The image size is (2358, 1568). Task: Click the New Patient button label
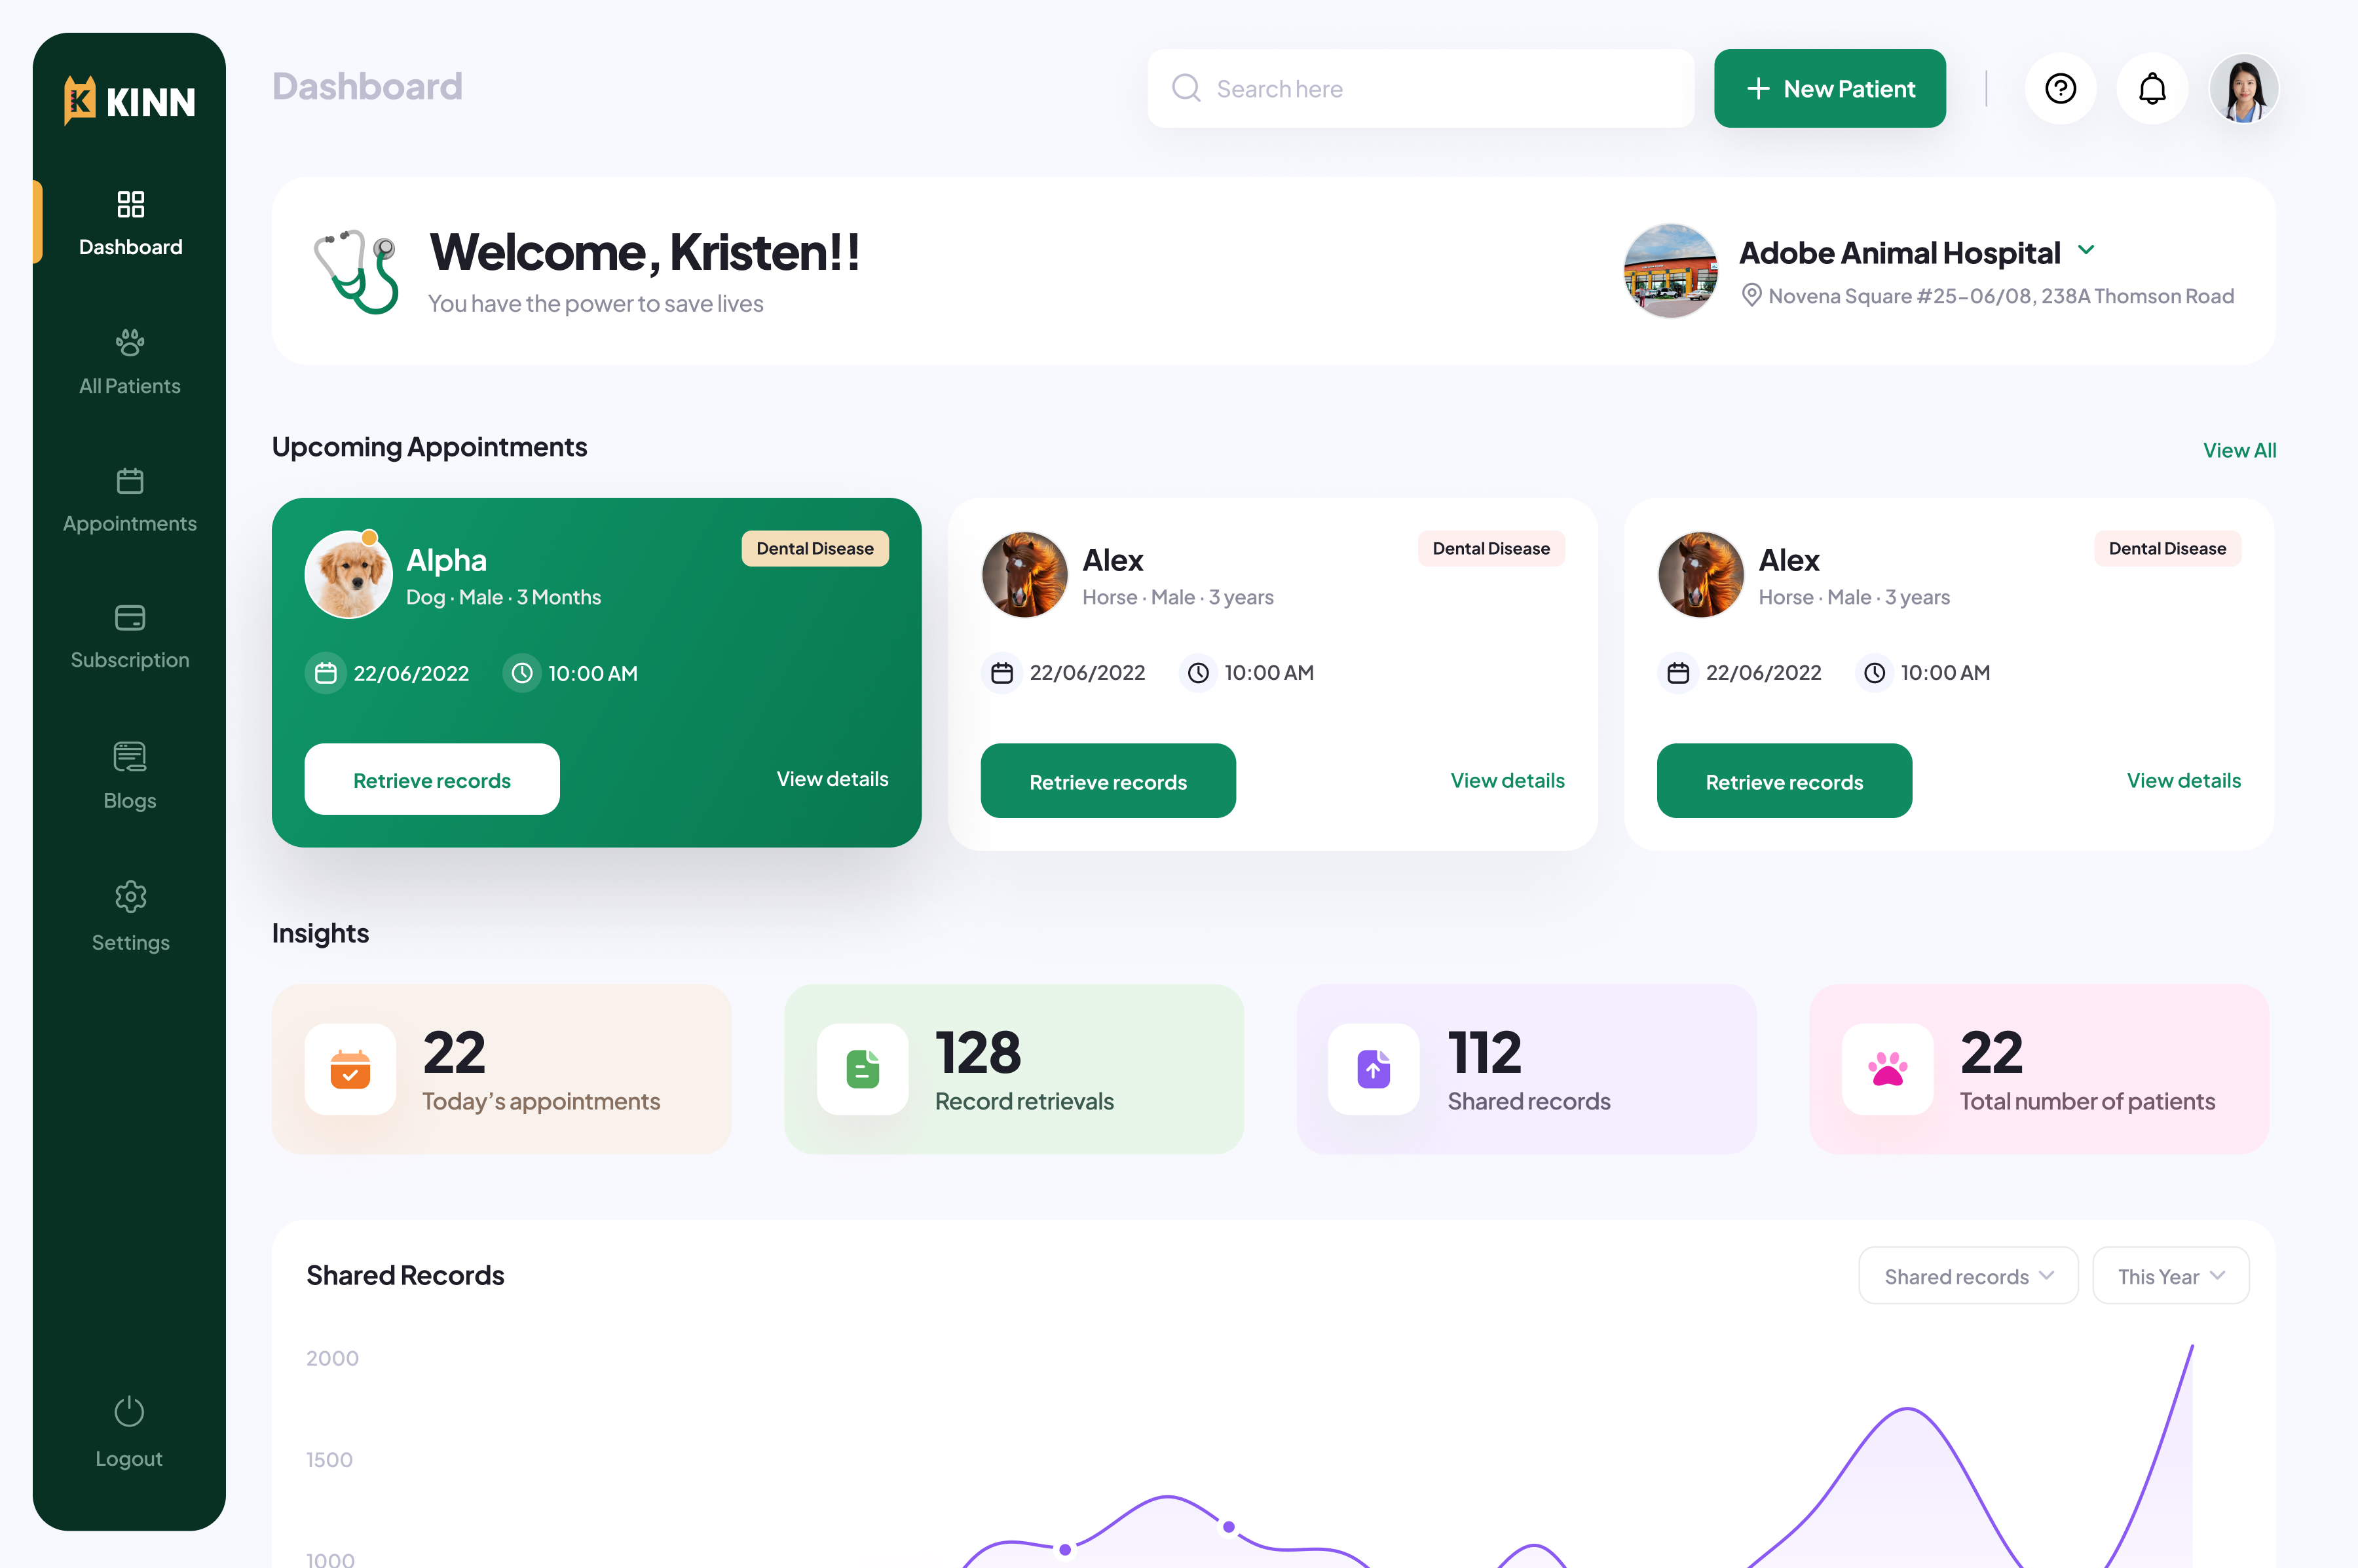coord(1849,89)
